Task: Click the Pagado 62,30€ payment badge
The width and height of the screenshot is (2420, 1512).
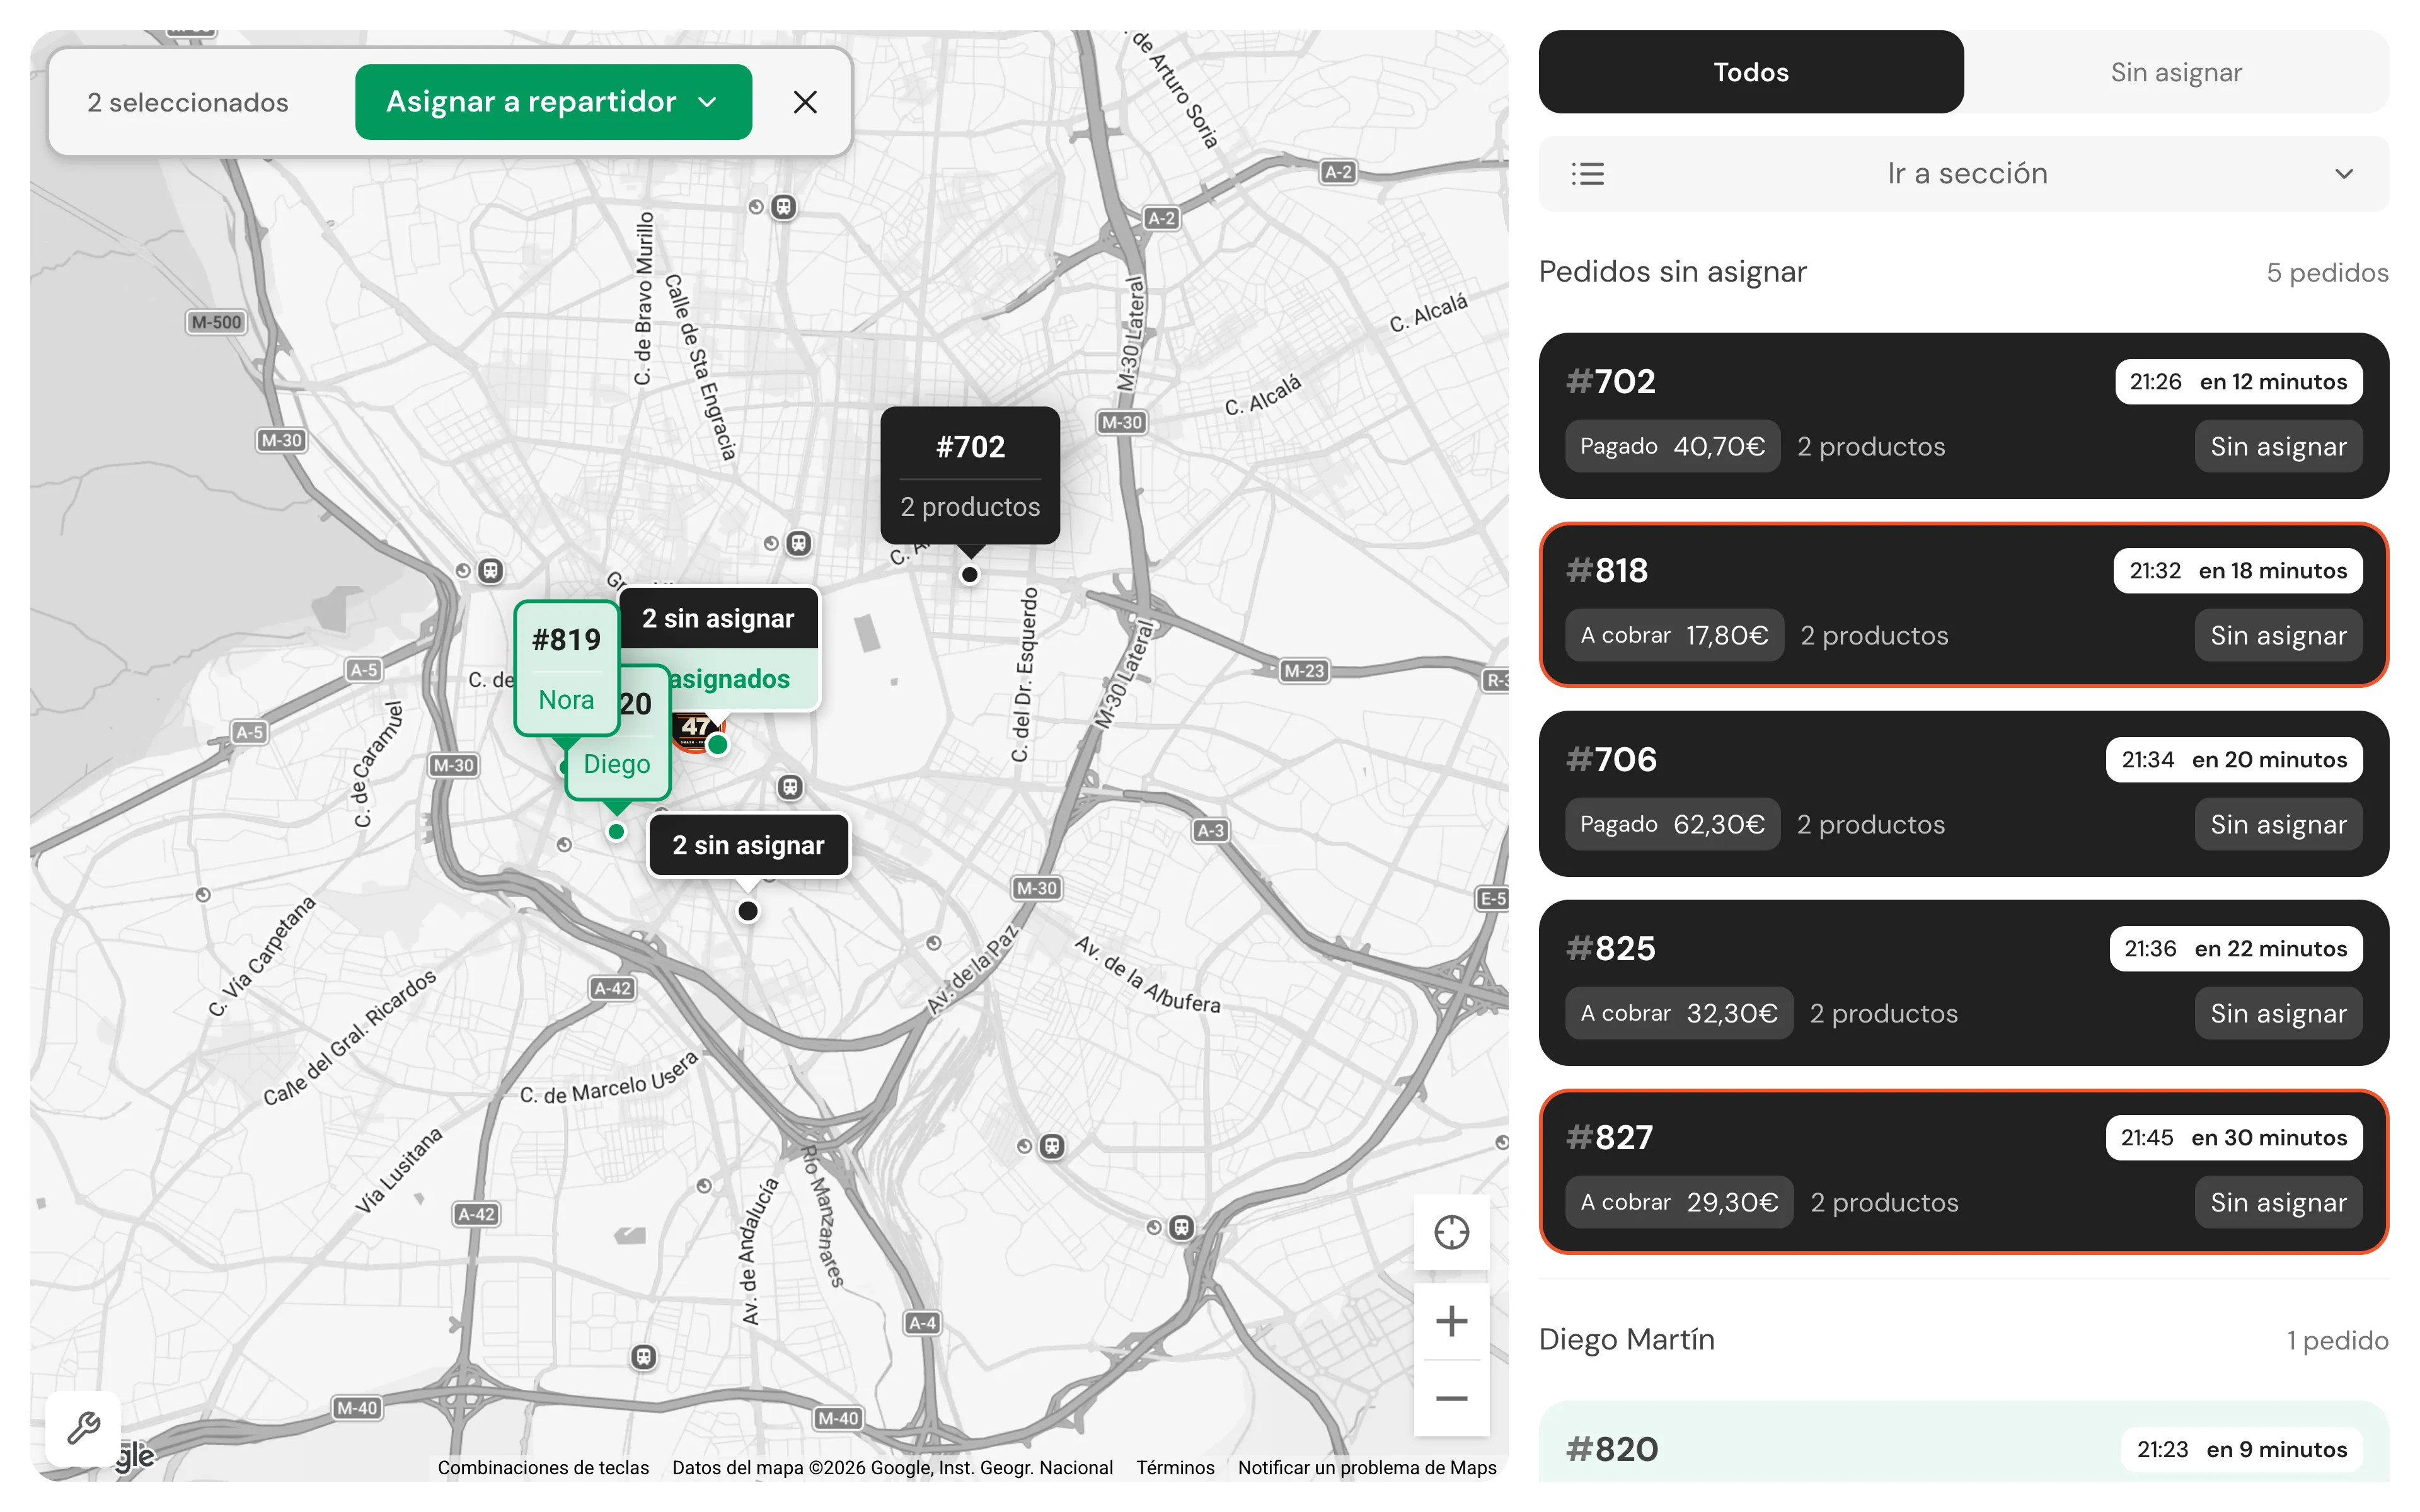Action: tap(1672, 824)
